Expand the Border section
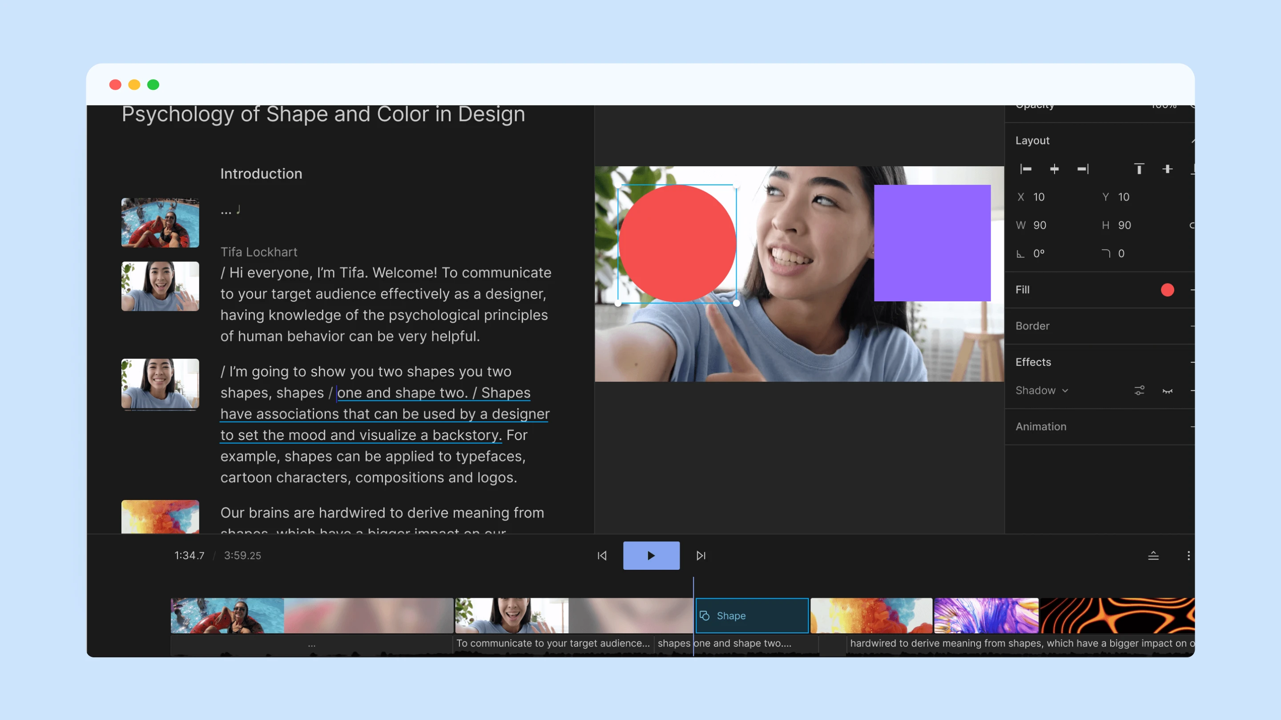This screenshot has width=1281, height=720. coord(1032,326)
